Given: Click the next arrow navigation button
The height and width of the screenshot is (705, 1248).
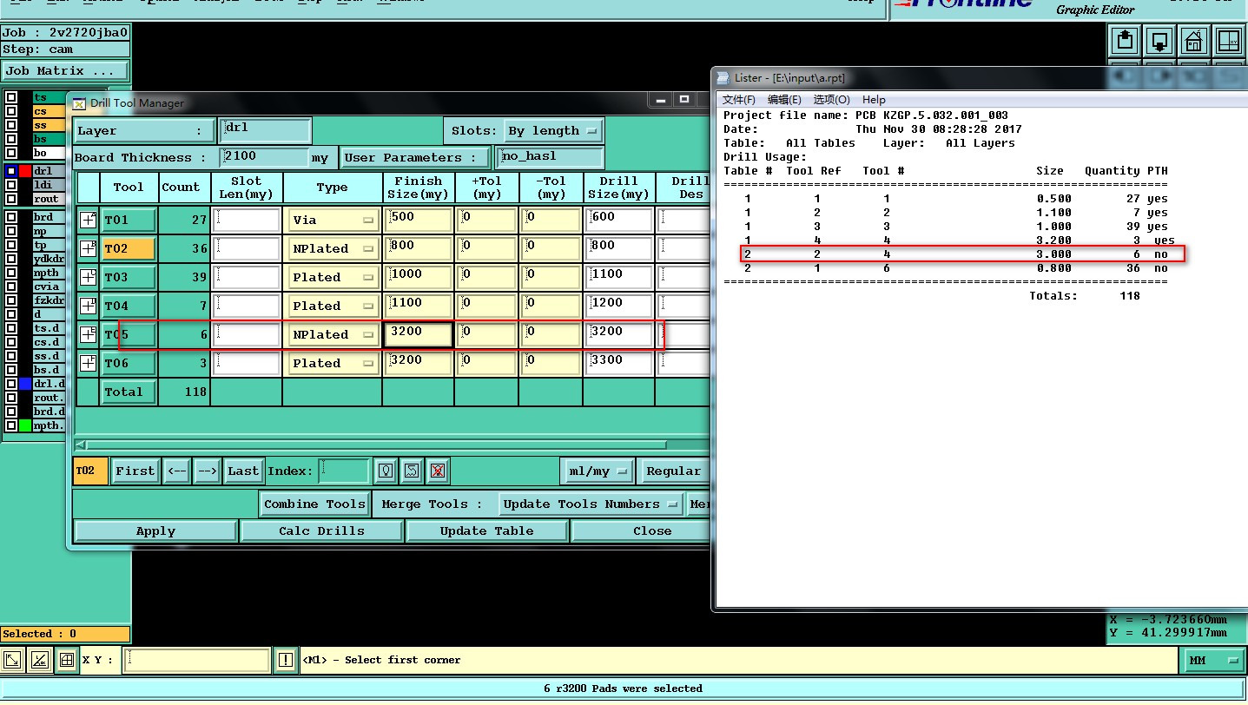Looking at the screenshot, I should point(207,471).
